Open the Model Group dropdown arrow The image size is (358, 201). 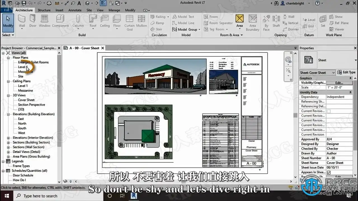pyautogui.click(x=199, y=30)
